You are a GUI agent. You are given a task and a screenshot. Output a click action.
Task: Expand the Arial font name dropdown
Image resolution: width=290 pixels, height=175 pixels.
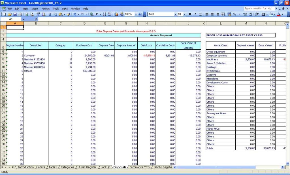pos(175,14)
